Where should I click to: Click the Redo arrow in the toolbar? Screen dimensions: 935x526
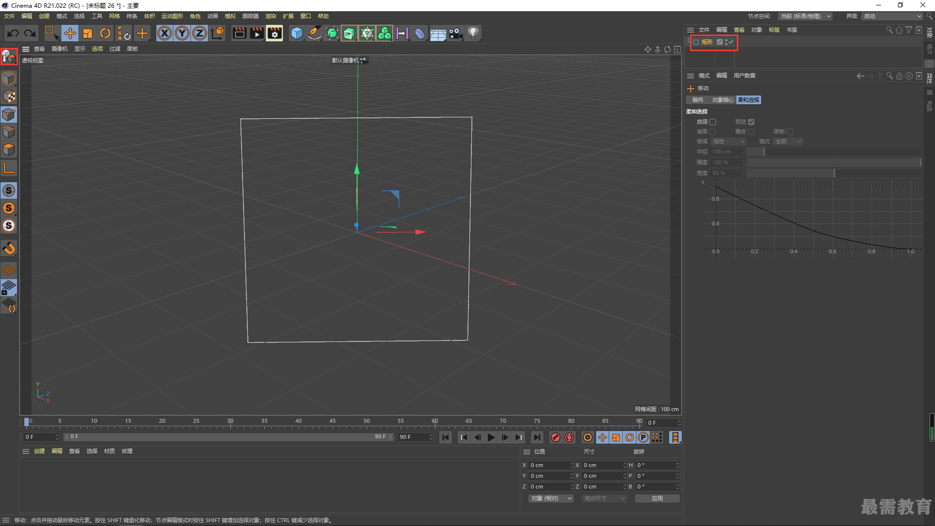click(x=30, y=34)
